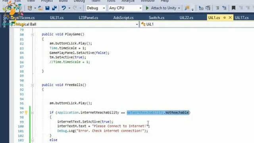This screenshot has width=254, height=143.
Task: Pin the UiL1.cs tab
Action: tap(225, 17)
